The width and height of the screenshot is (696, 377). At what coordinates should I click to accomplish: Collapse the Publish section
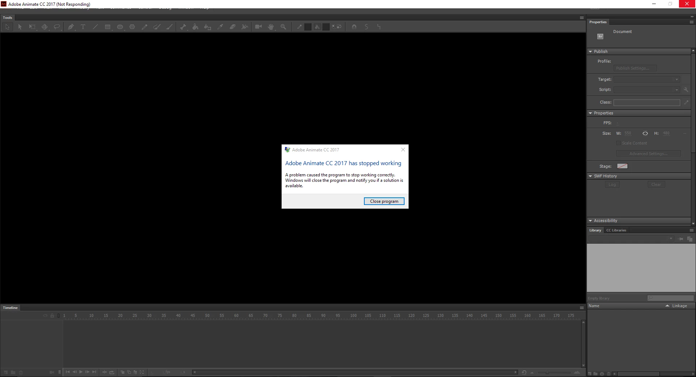tap(591, 51)
